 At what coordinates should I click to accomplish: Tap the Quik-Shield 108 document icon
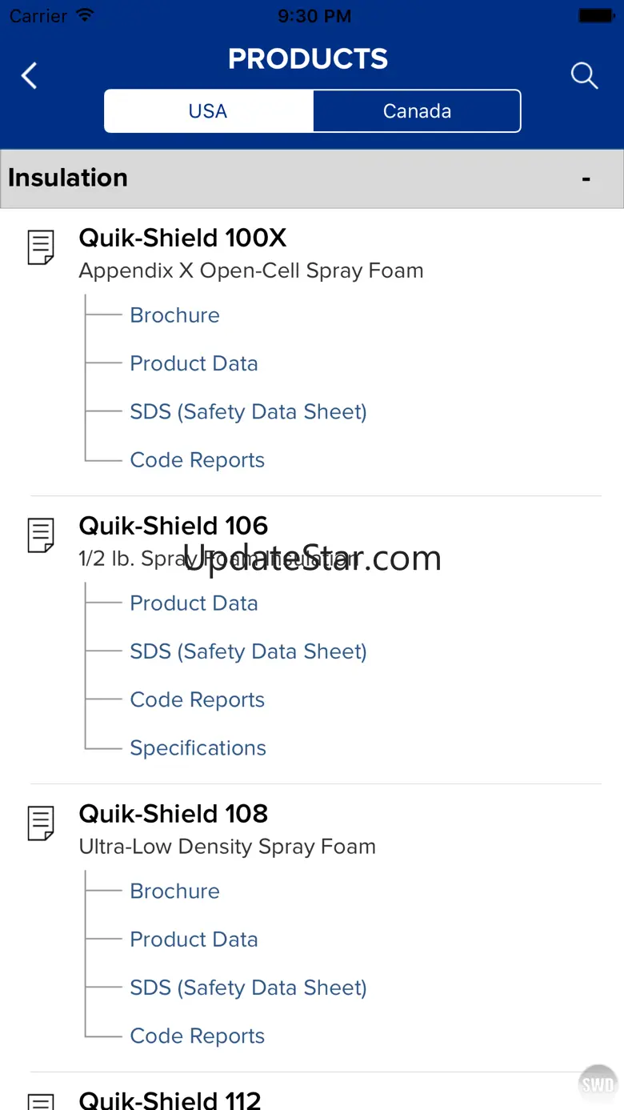pyautogui.click(x=41, y=823)
